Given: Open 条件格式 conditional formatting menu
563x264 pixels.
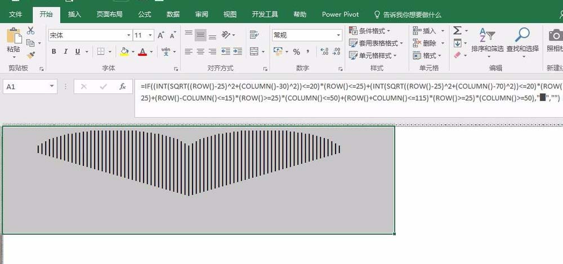Looking at the screenshot, I should pos(370,31).
